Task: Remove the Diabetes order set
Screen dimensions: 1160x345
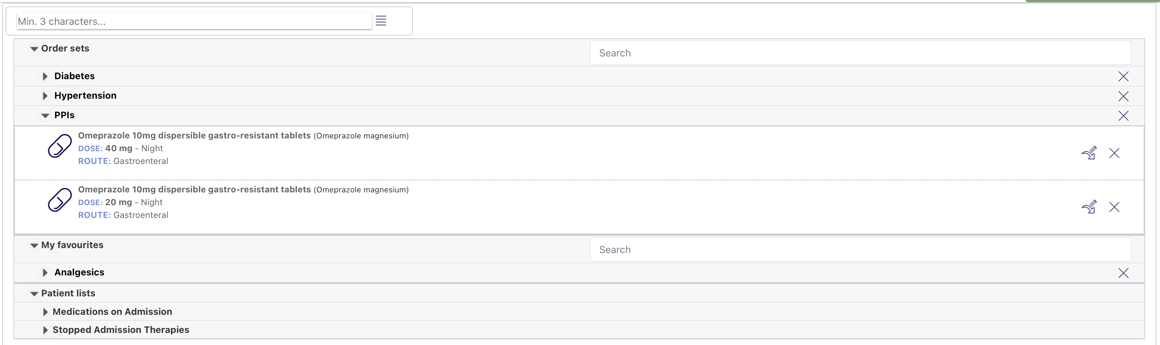Action: pos(1123,77)
